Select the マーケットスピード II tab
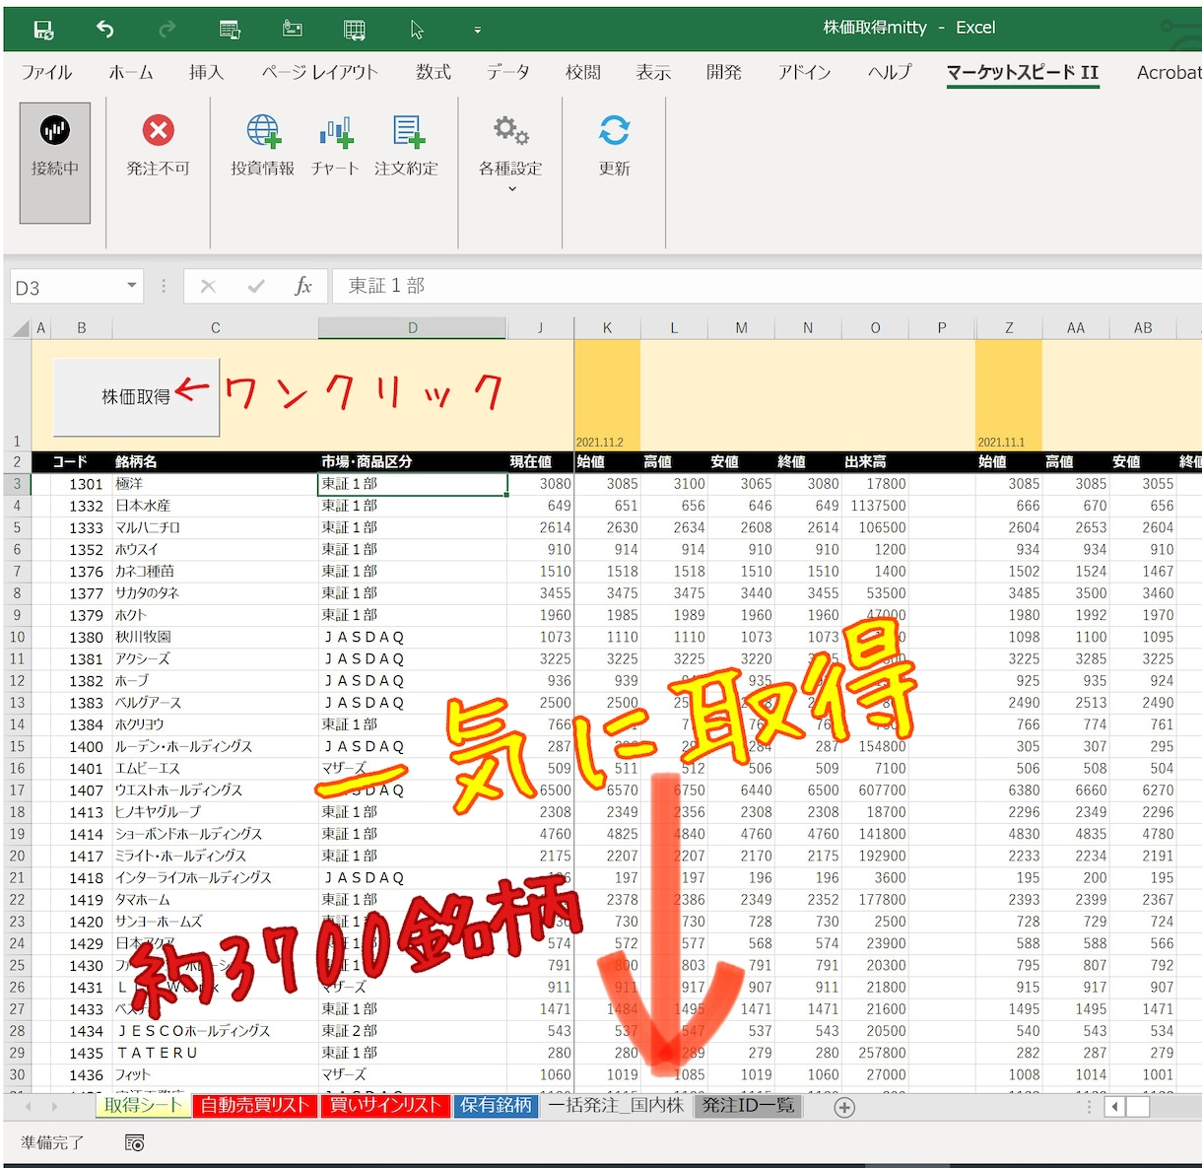The image size is (1202, 1168). [1023, 72]
